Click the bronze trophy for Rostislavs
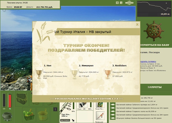 pos(108,73)
